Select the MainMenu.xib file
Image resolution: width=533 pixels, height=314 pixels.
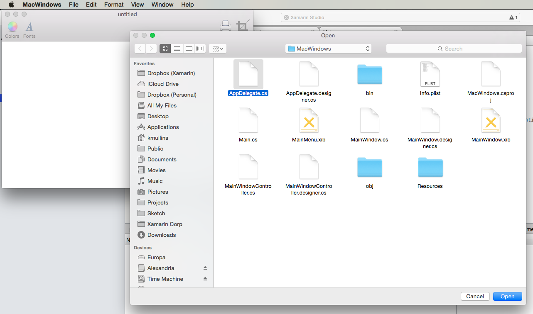tap(309, 121)
